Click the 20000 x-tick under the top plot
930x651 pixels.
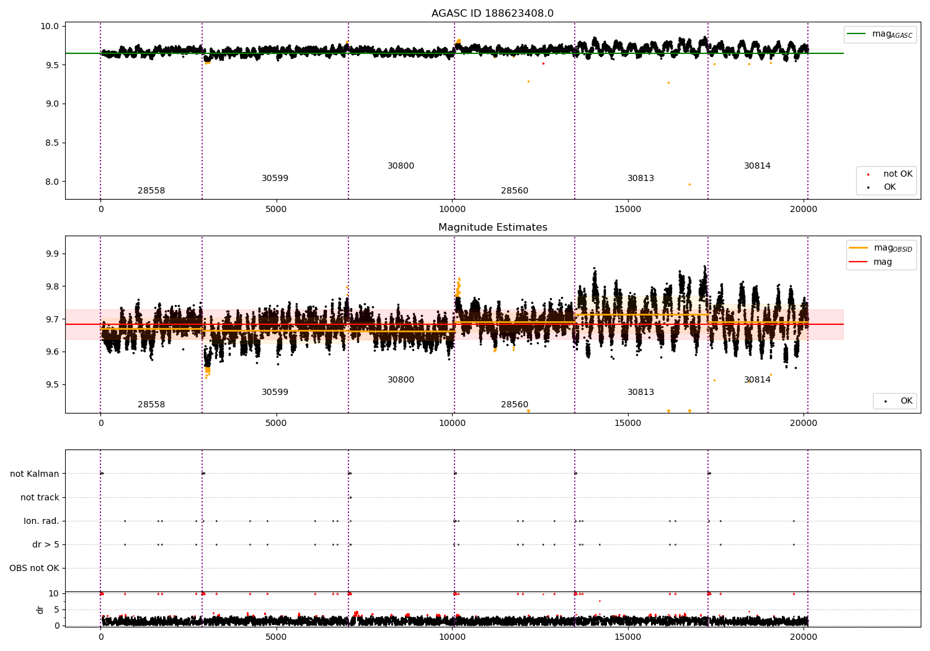(x=804, y=210)
